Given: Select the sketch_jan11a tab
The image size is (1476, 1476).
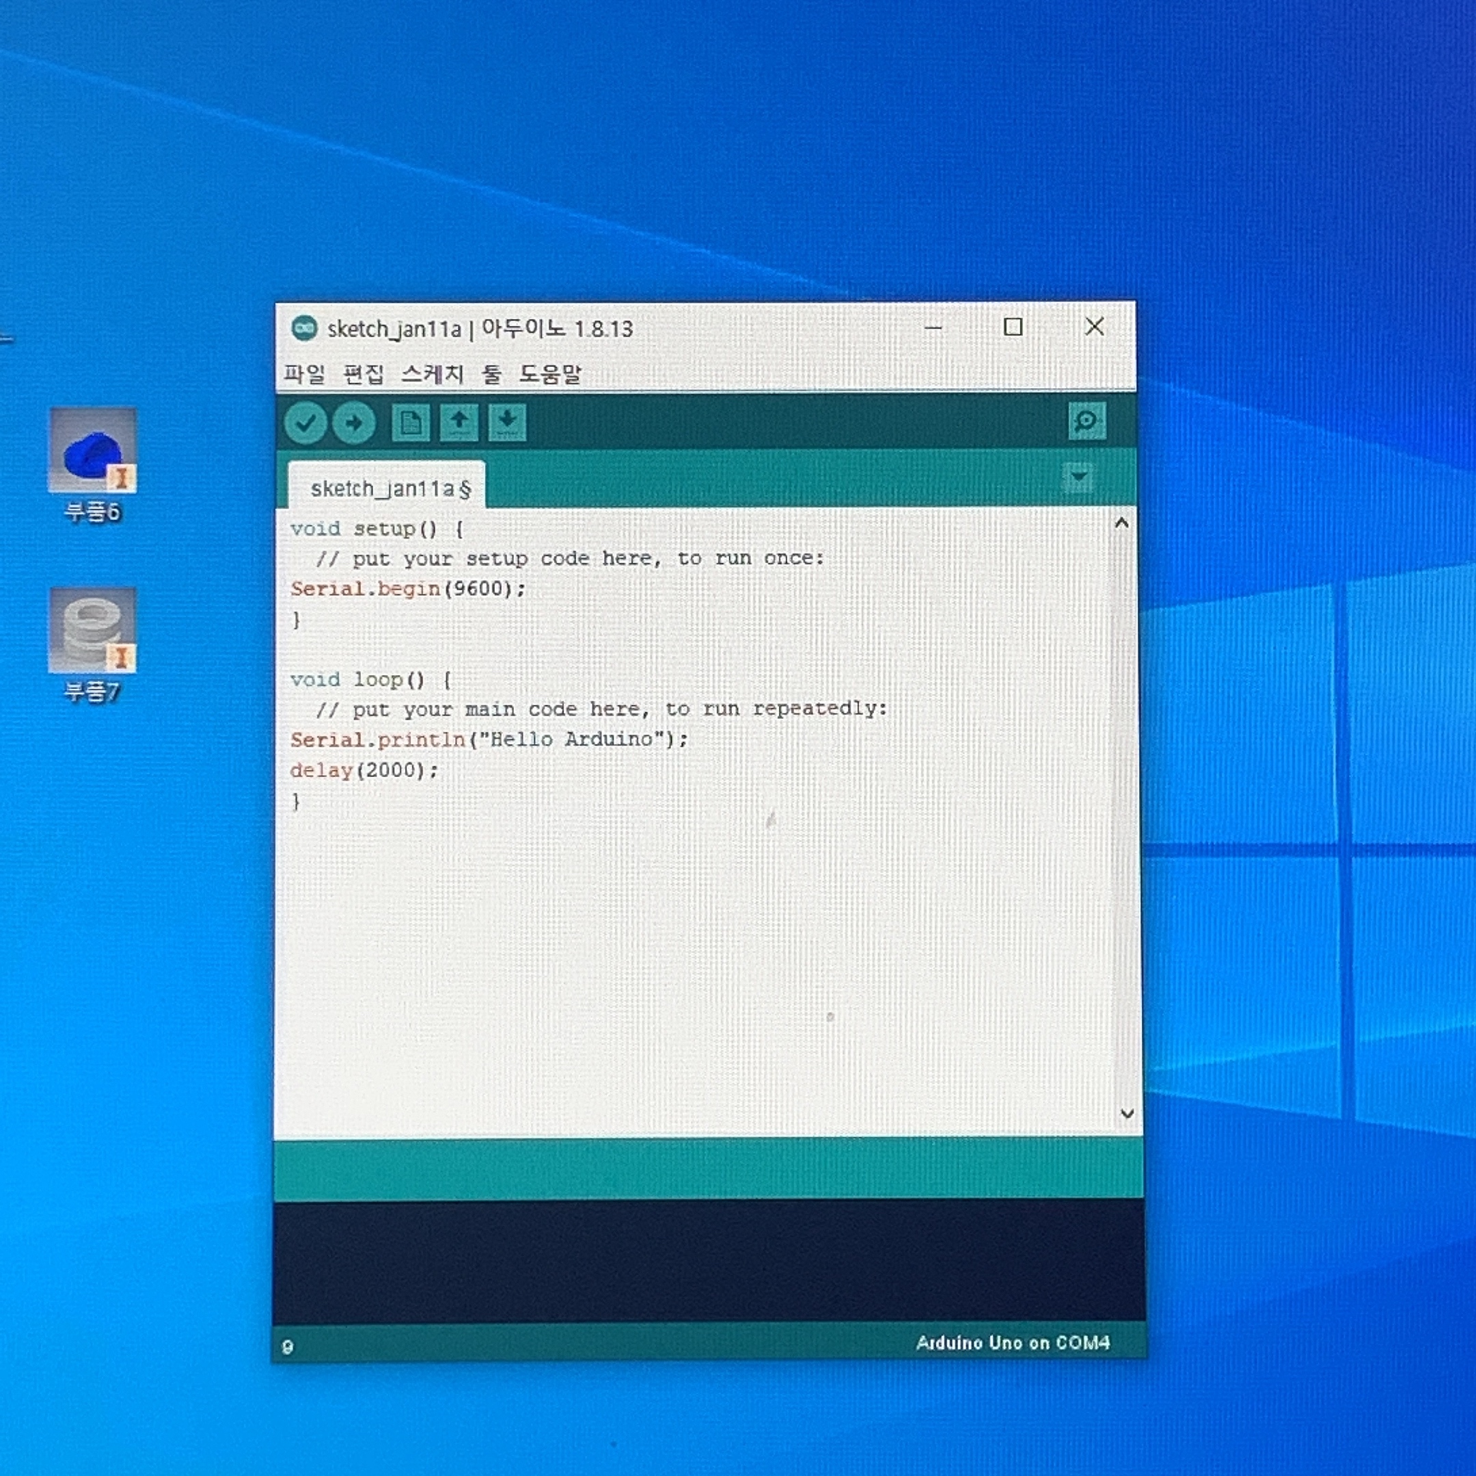Looking at the screenshot, I should (x=387, y=486).
